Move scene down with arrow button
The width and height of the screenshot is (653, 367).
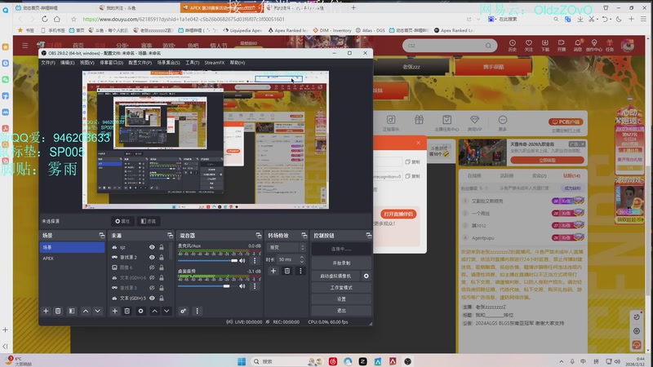point(97,311)
